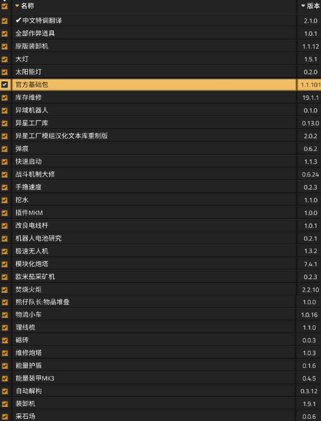
Task: Click version 7.4.1 of 模块化炮塔
Action: click(311, 264)
